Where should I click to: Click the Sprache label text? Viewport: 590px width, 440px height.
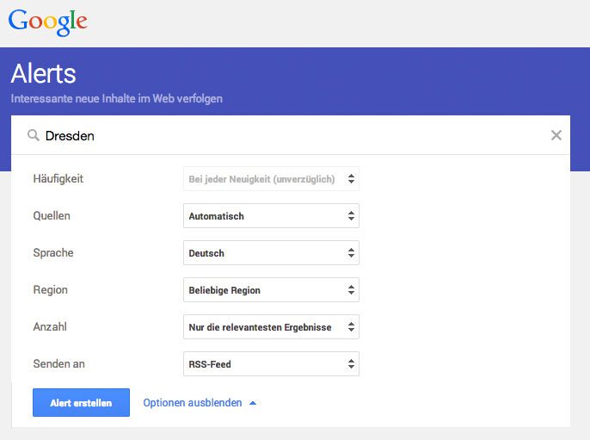click(x=53, y=253)
